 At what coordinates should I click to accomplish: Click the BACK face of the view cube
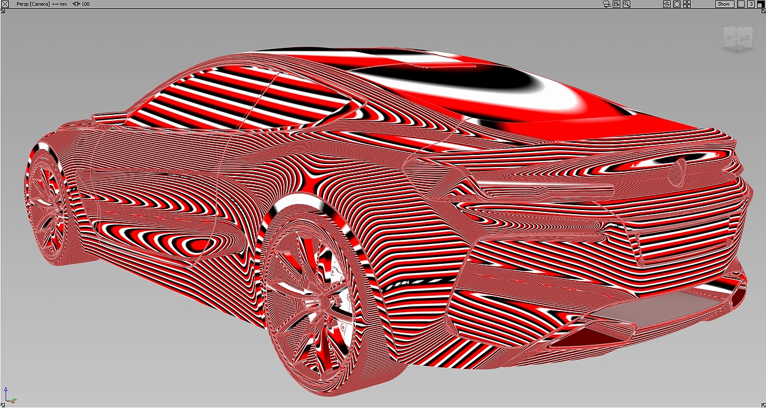(745, 38)
